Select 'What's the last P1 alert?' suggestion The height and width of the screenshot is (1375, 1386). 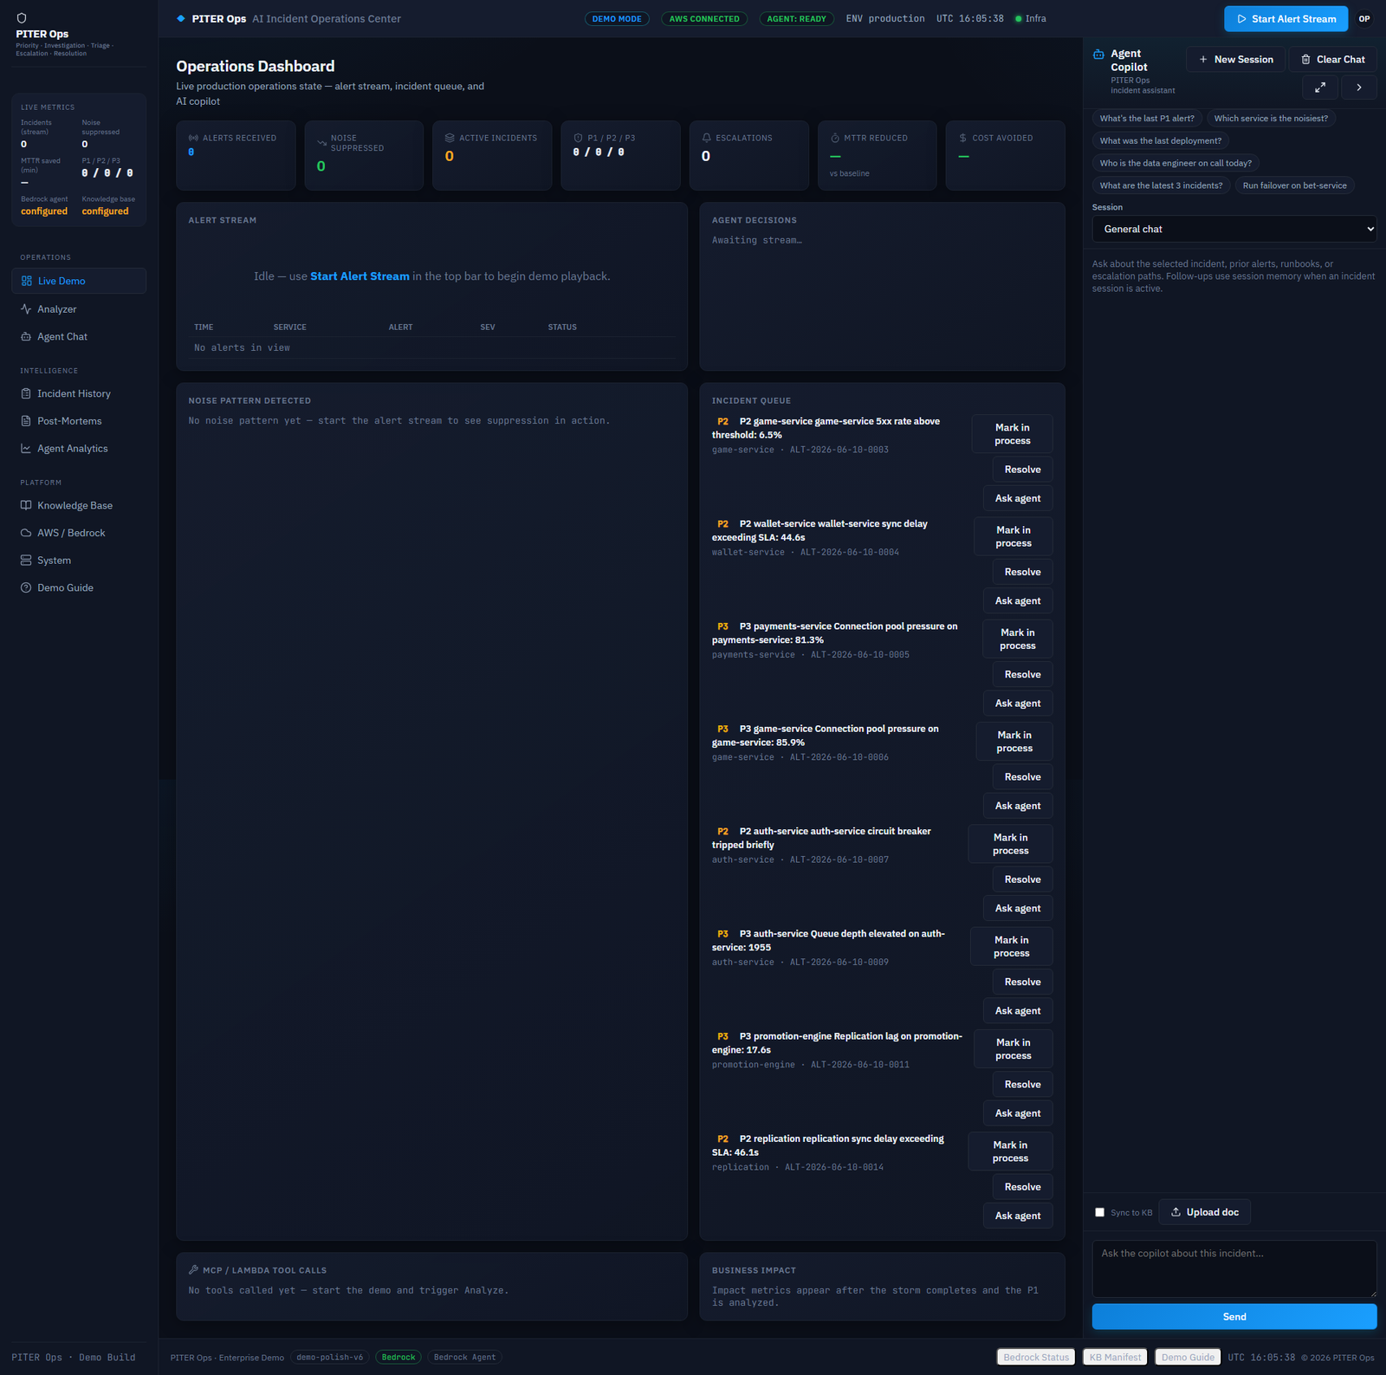coord(1147,119)
